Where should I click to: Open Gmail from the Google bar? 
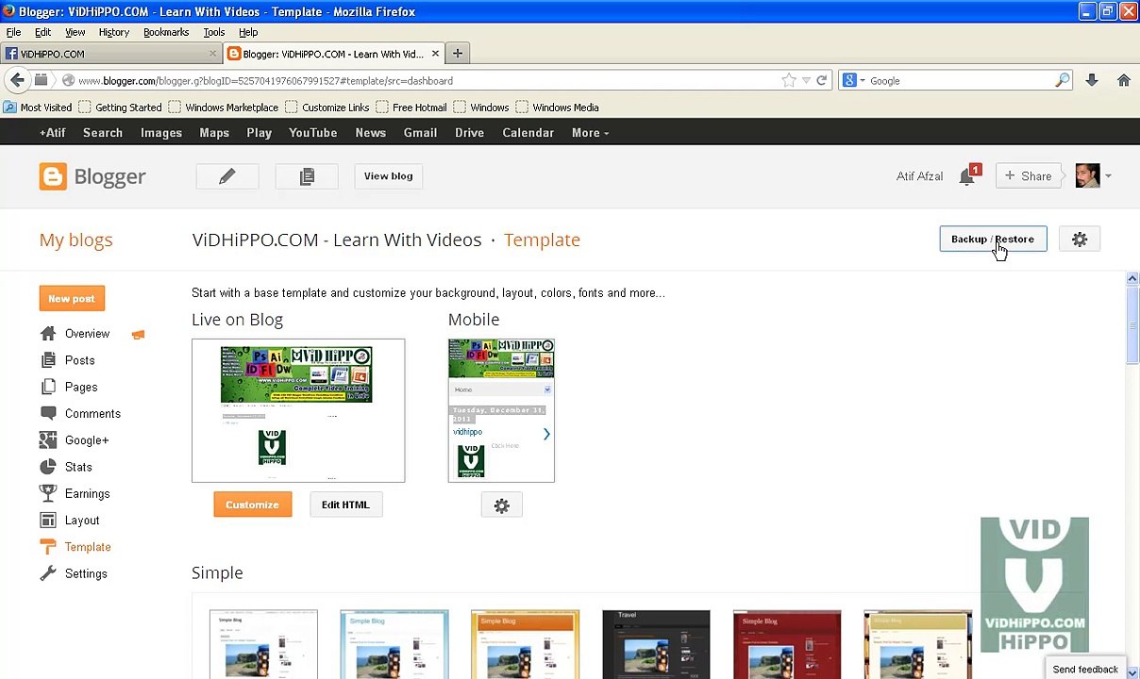pos(420,133)
